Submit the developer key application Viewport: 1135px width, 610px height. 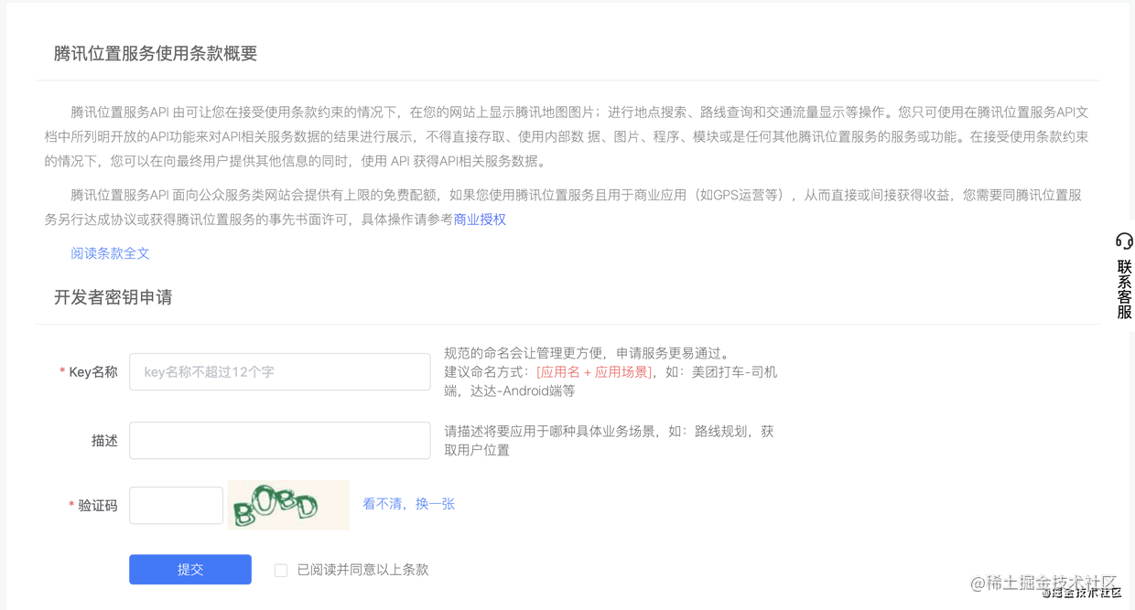[x=189, y=569]
